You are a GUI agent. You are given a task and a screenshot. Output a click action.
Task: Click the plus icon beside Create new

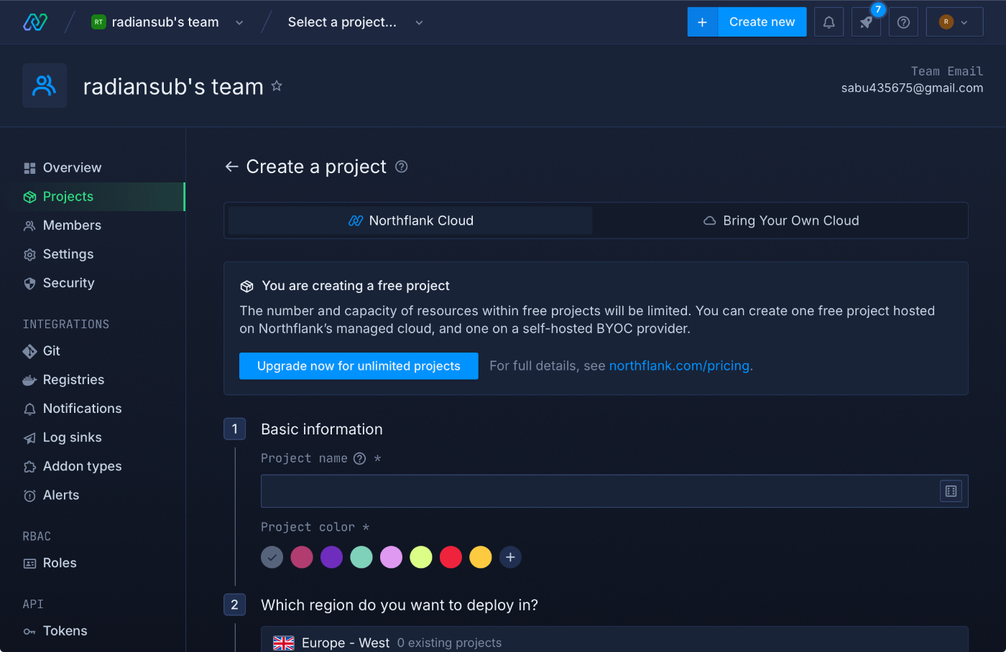pos(702,22)
